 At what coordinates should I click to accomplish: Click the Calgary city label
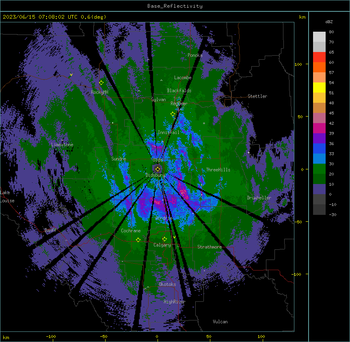[162, 245]
